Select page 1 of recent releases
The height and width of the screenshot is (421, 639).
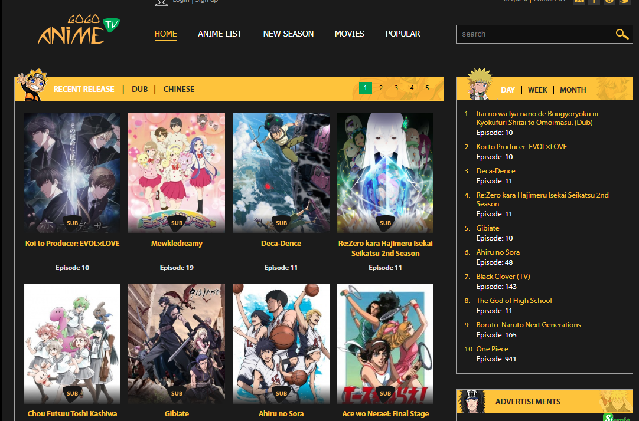366,88
